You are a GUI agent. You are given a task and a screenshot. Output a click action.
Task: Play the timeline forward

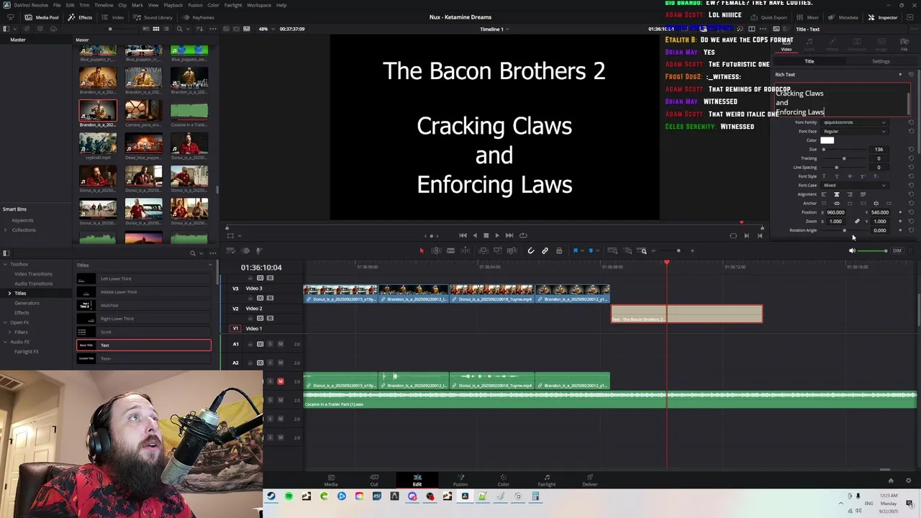coord(497,235)
